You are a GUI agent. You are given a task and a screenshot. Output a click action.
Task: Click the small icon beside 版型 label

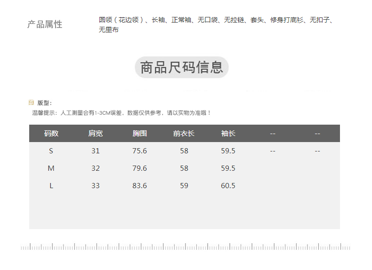[x=32, y=103]
